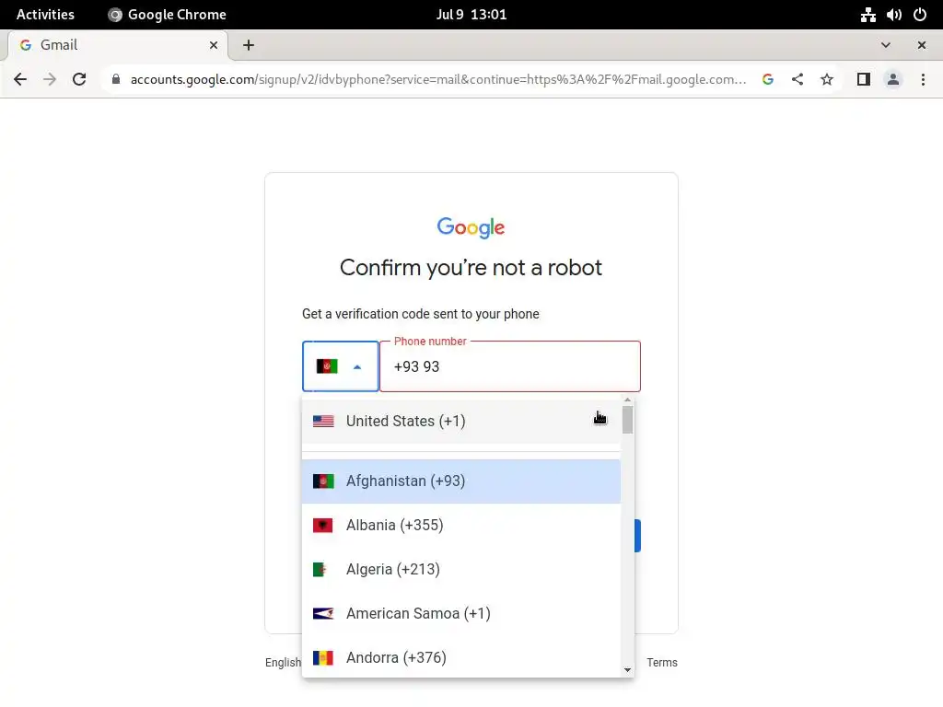Open Chrome three-dot menu
The height and width of the screenshot is (707, 943).
pyautogui.click(x=923, y=79)
